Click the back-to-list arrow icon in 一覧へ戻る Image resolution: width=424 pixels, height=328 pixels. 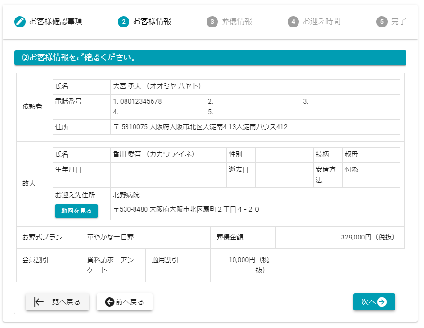[38, 302]
